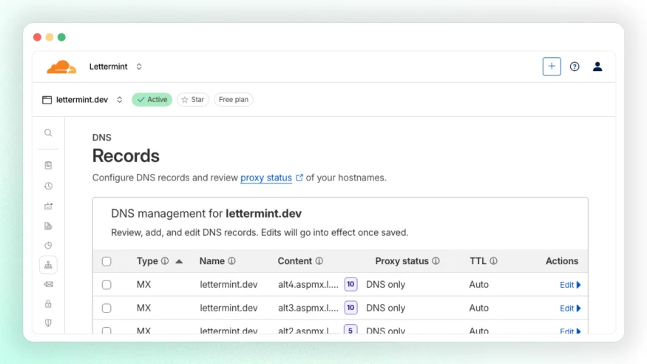Click priority 10 badge on alt3.aspmx row
This screenshot has width=647, height=364.
coord(350,308)
